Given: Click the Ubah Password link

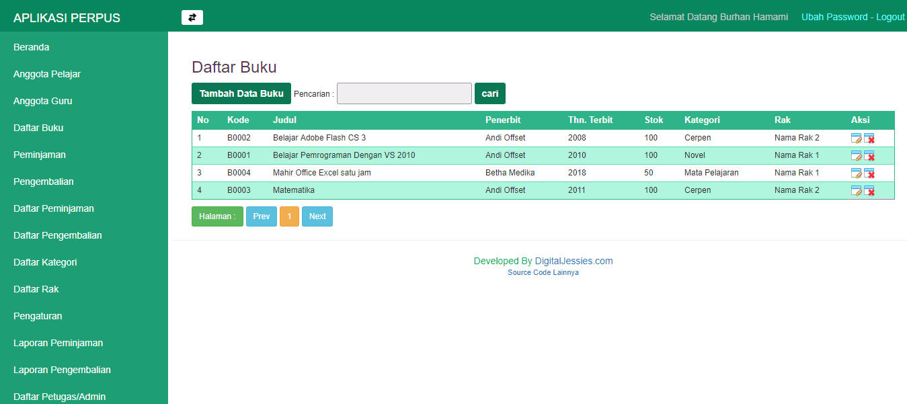Looking at the screenshot, I should point(834,17).
